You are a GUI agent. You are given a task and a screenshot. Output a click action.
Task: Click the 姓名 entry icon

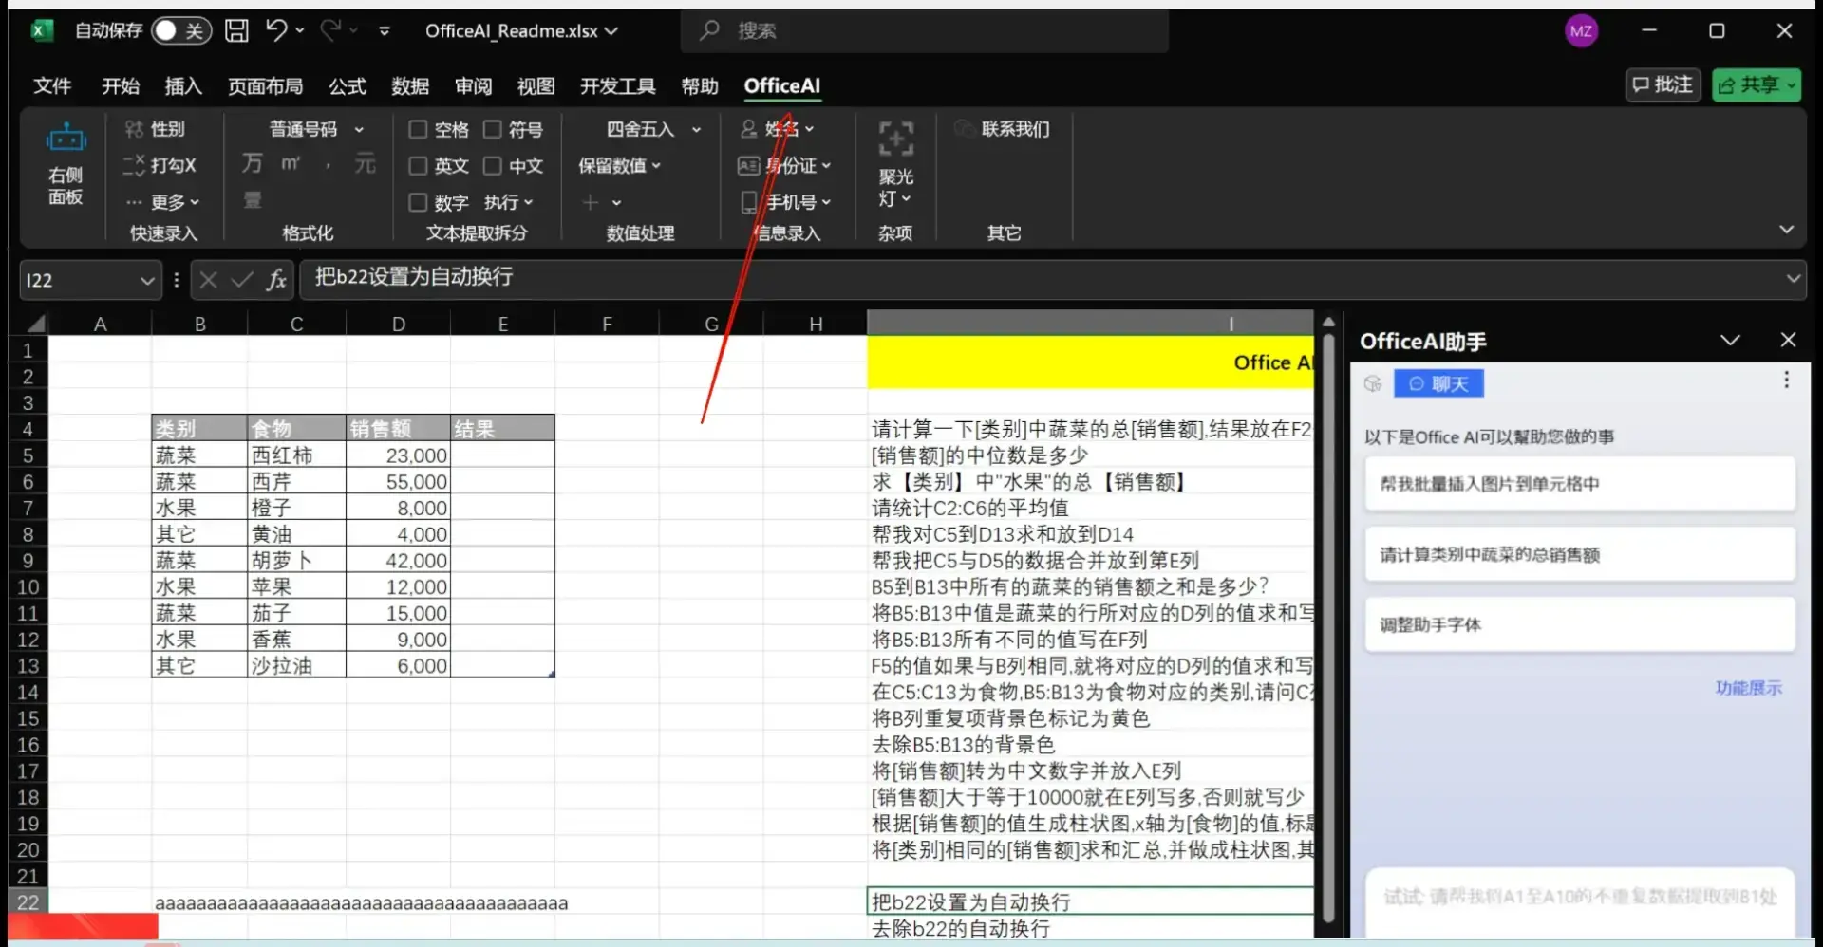747,128
